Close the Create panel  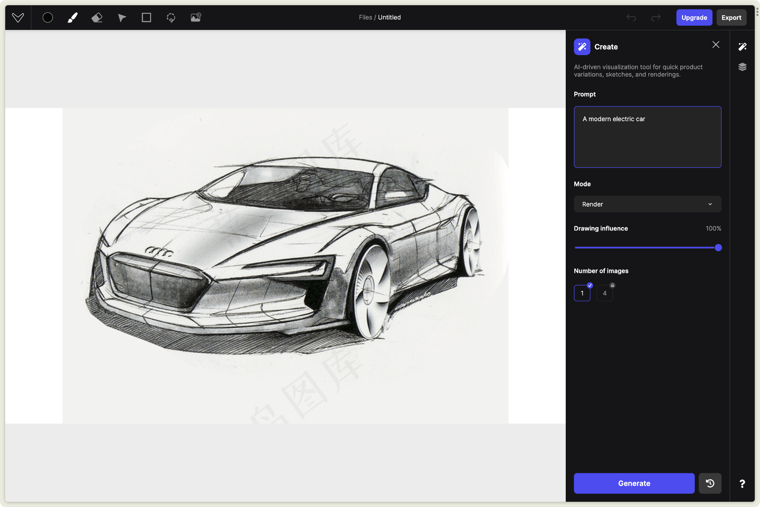coord(715,45)
